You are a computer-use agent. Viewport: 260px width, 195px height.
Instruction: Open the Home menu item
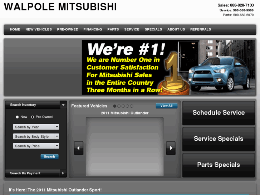click(x=15, y=29)
